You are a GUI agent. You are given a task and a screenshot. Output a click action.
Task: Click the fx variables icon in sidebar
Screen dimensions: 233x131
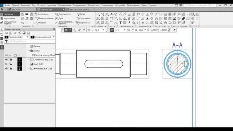point(2,30)
